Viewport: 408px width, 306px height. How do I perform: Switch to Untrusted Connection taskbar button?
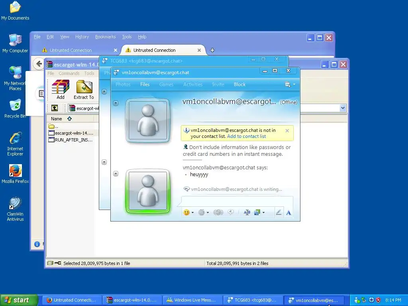tap(72, 300)
